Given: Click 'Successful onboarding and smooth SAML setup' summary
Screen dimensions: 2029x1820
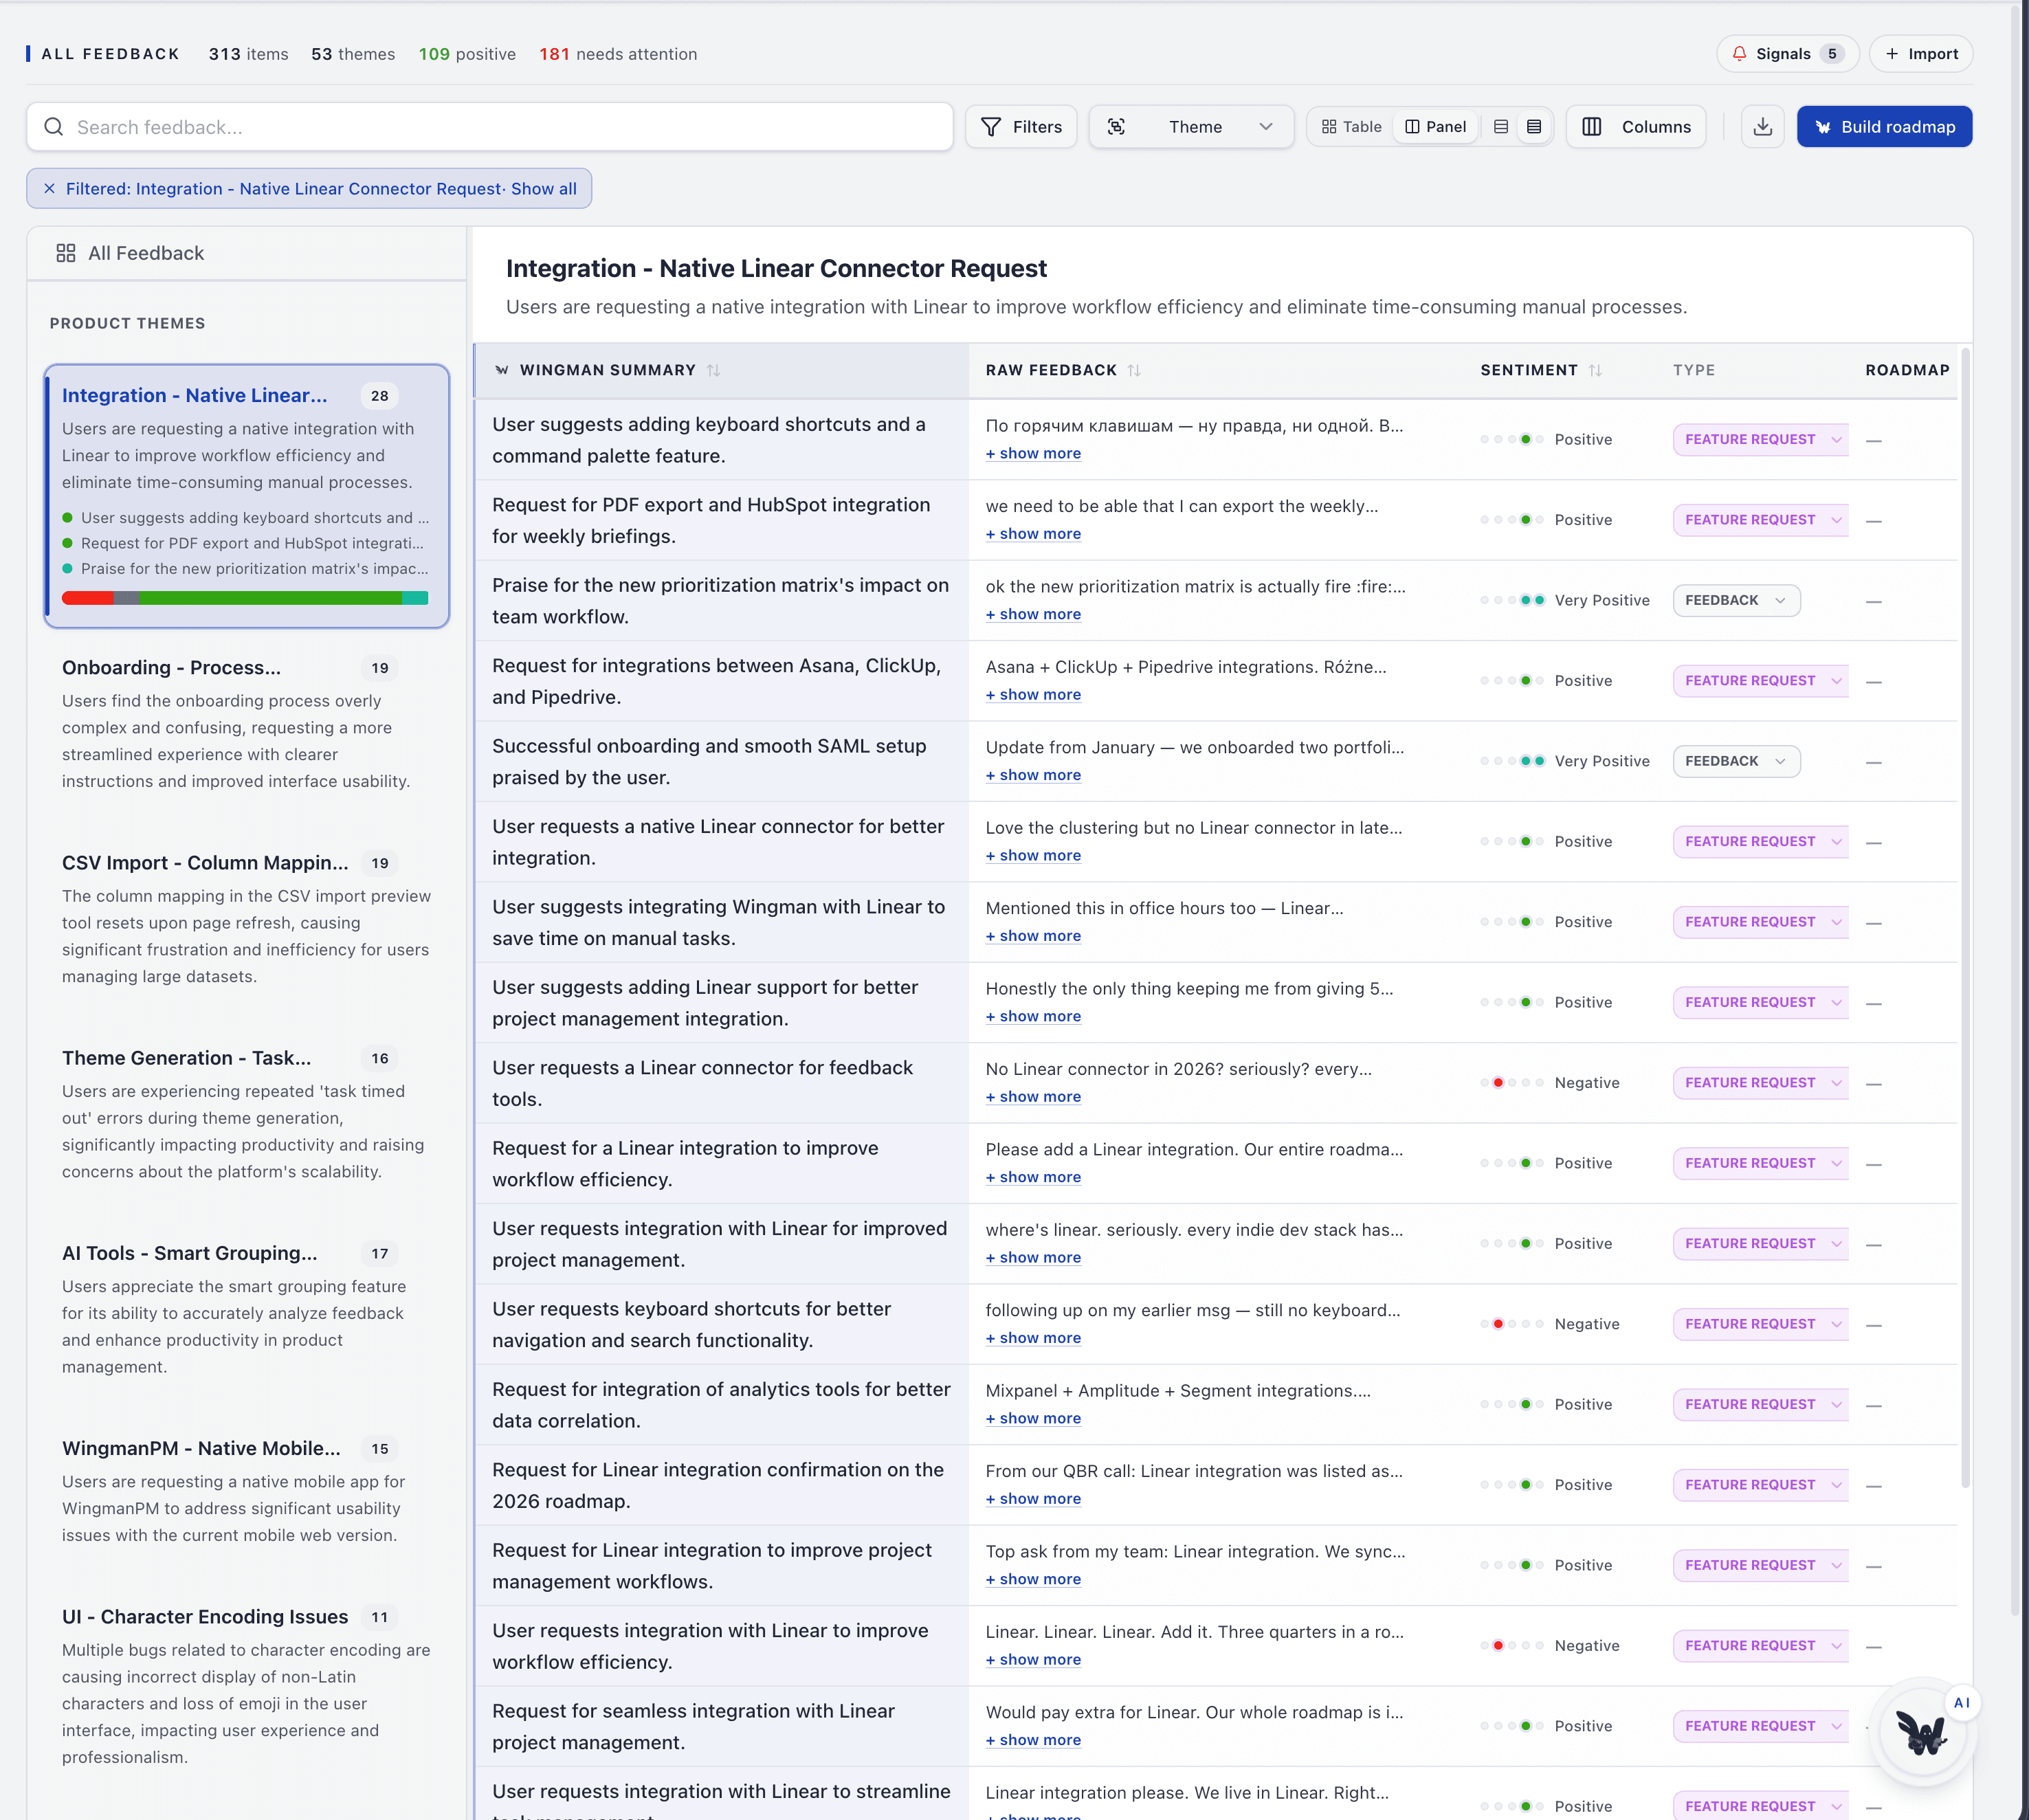Looking at the screenshot, I should click(x=709, y=762).
